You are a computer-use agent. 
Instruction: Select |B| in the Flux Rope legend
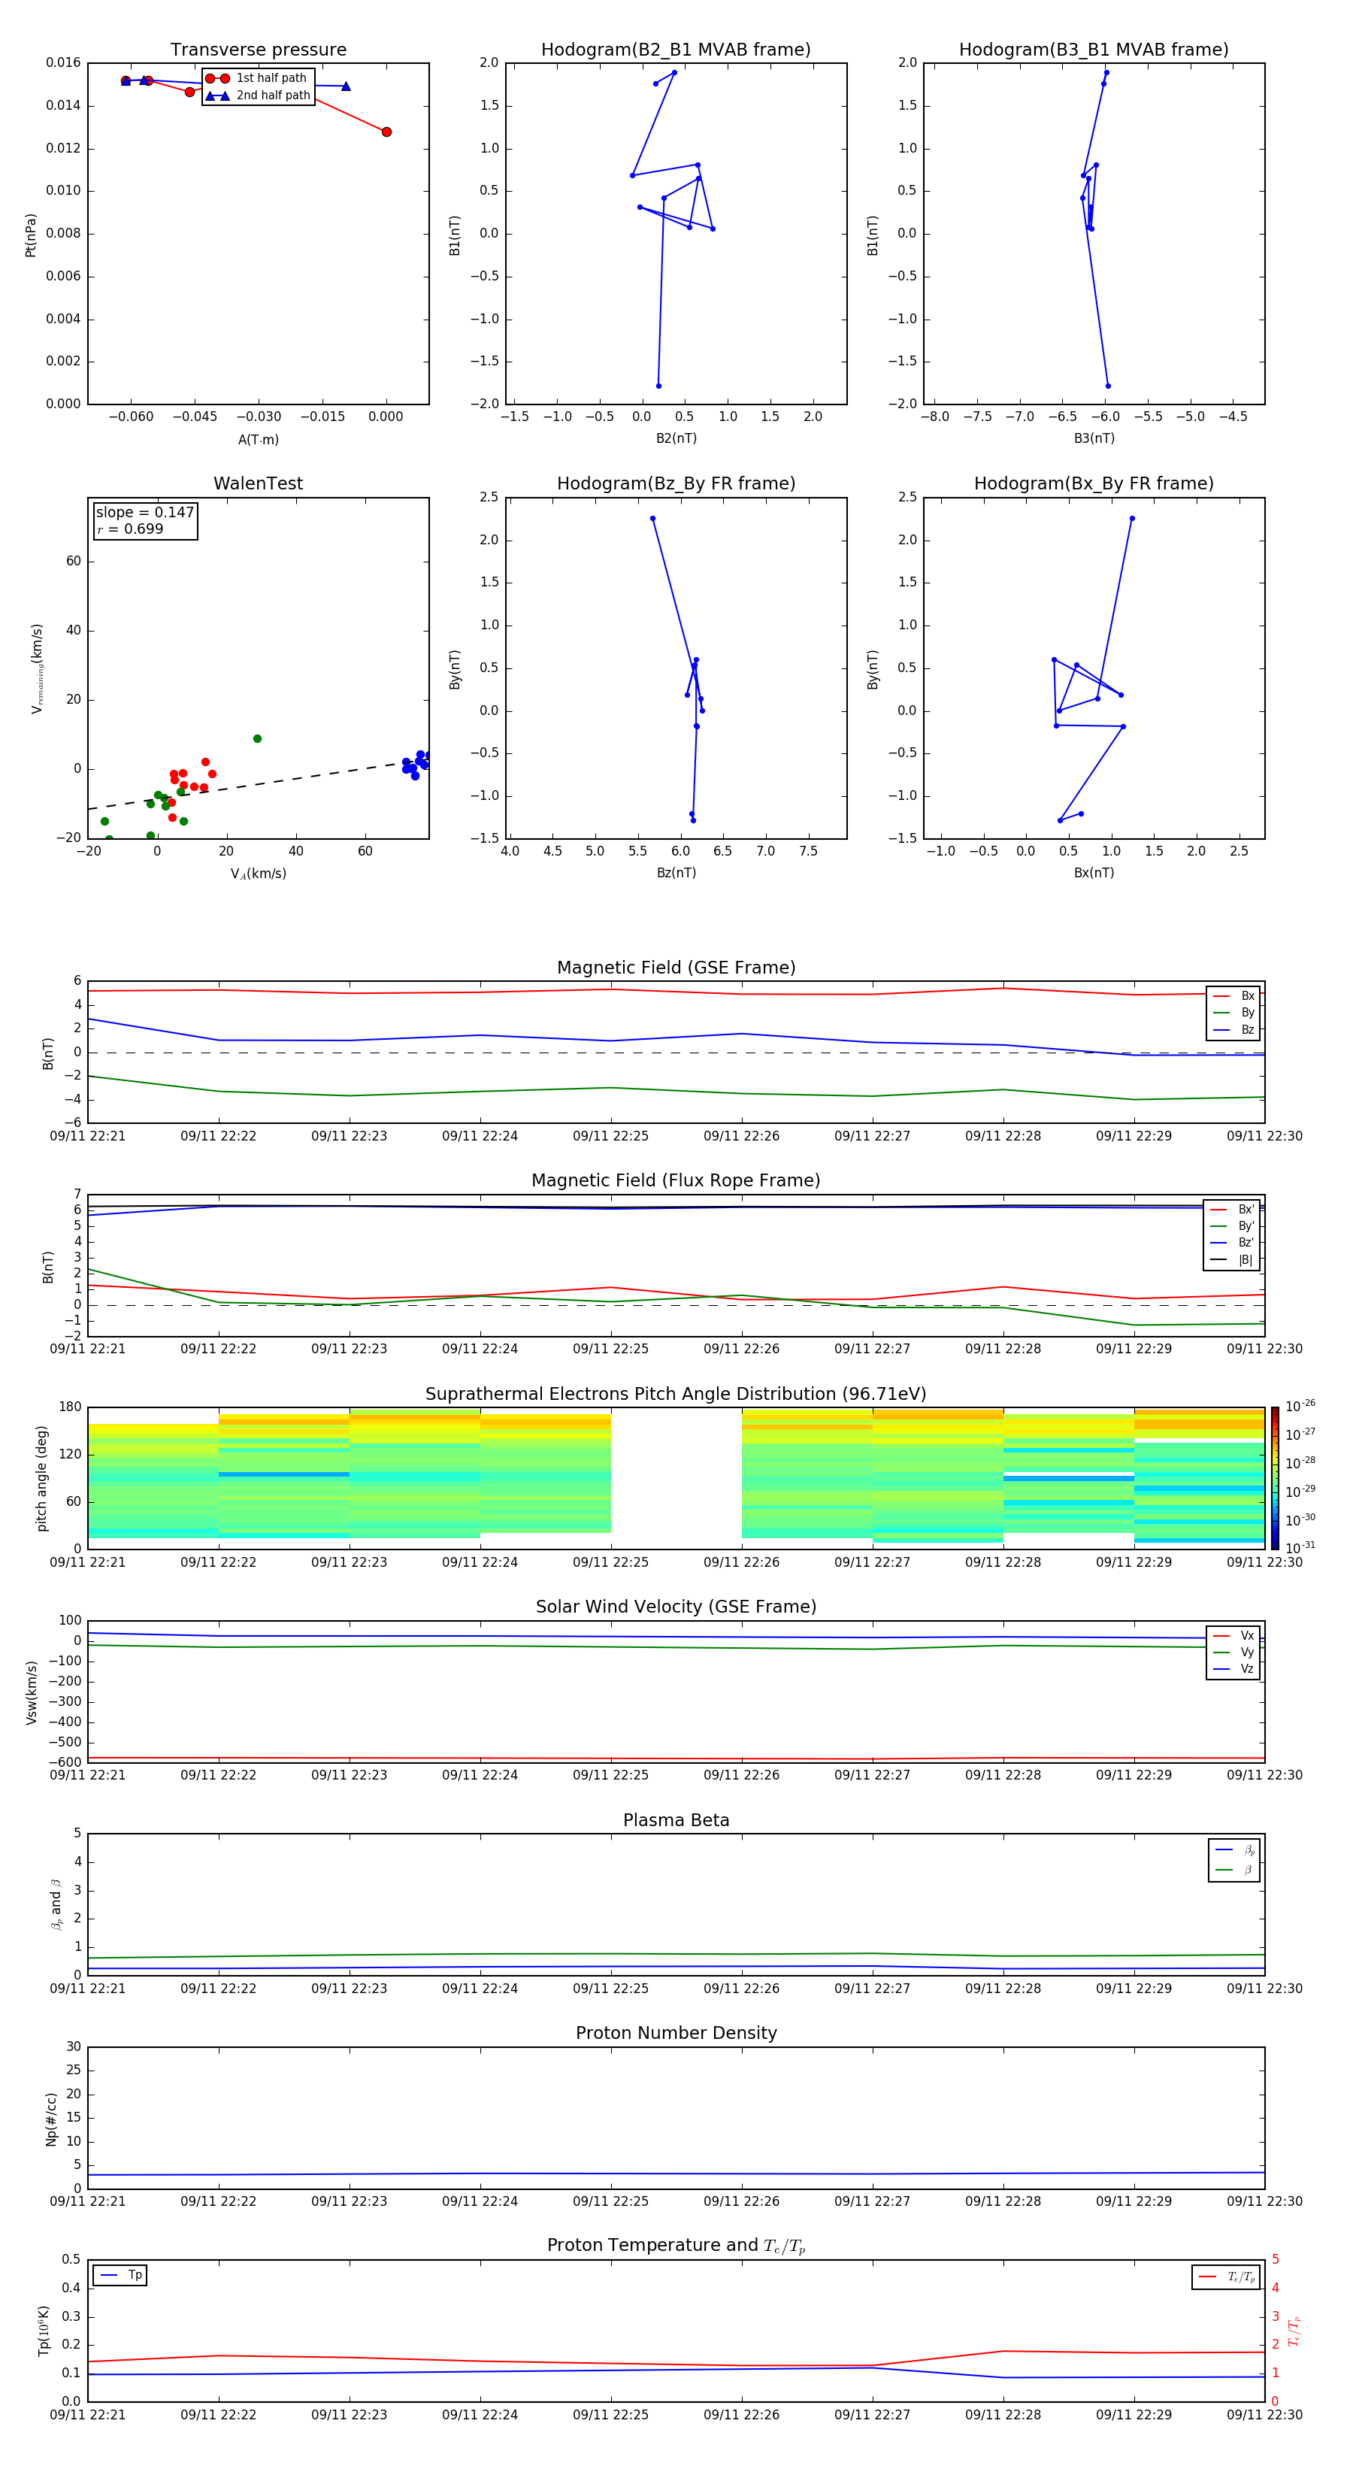pos(1232,1260)
